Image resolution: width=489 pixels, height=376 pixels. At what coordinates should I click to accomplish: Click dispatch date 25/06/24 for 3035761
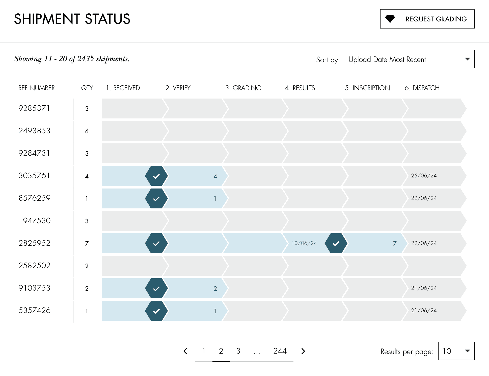pos(424,176)
